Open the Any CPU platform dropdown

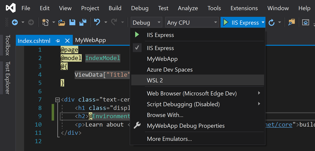pos(192,22)
